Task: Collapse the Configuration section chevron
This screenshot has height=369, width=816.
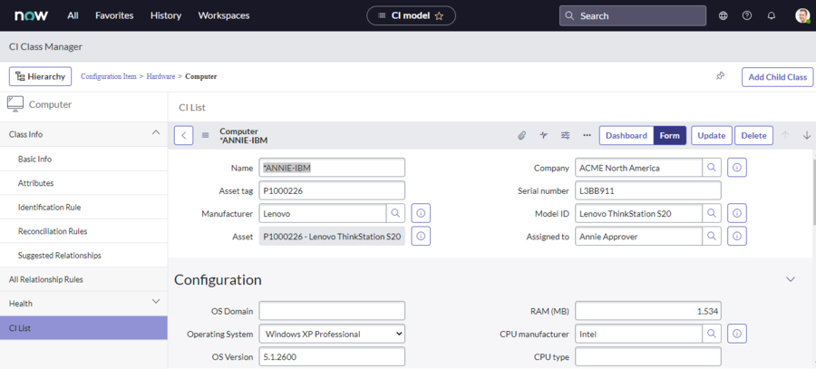Action: [x=791, y=279]
